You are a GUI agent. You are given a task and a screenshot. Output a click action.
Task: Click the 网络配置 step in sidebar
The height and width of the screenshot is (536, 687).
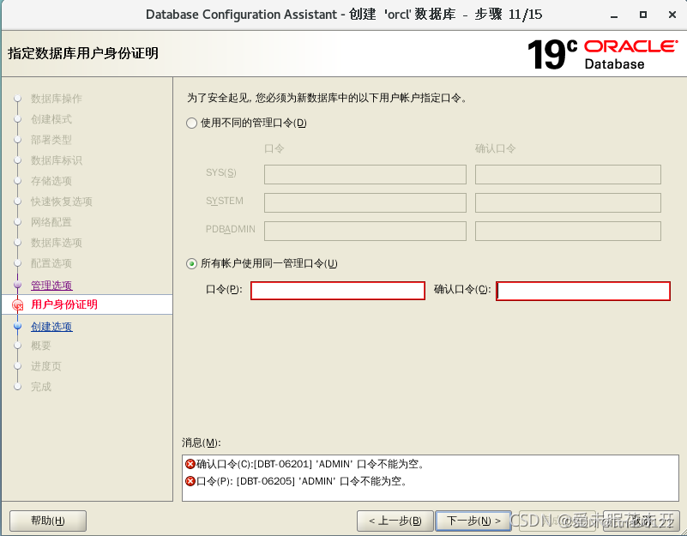tap(51, 222)
